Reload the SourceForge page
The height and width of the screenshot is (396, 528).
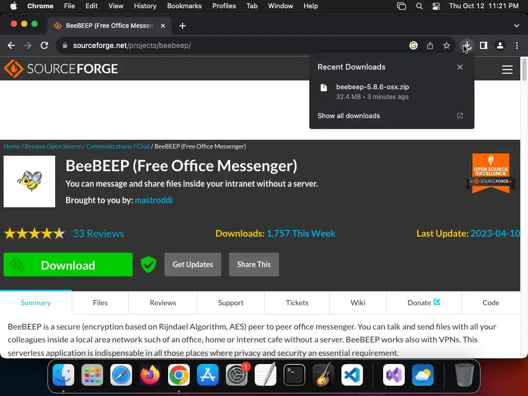click(44, 45)
